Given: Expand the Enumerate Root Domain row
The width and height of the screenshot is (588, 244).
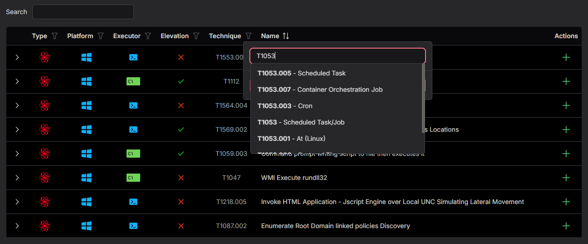Looking at the screenshot, I should [x=17, y=226].
